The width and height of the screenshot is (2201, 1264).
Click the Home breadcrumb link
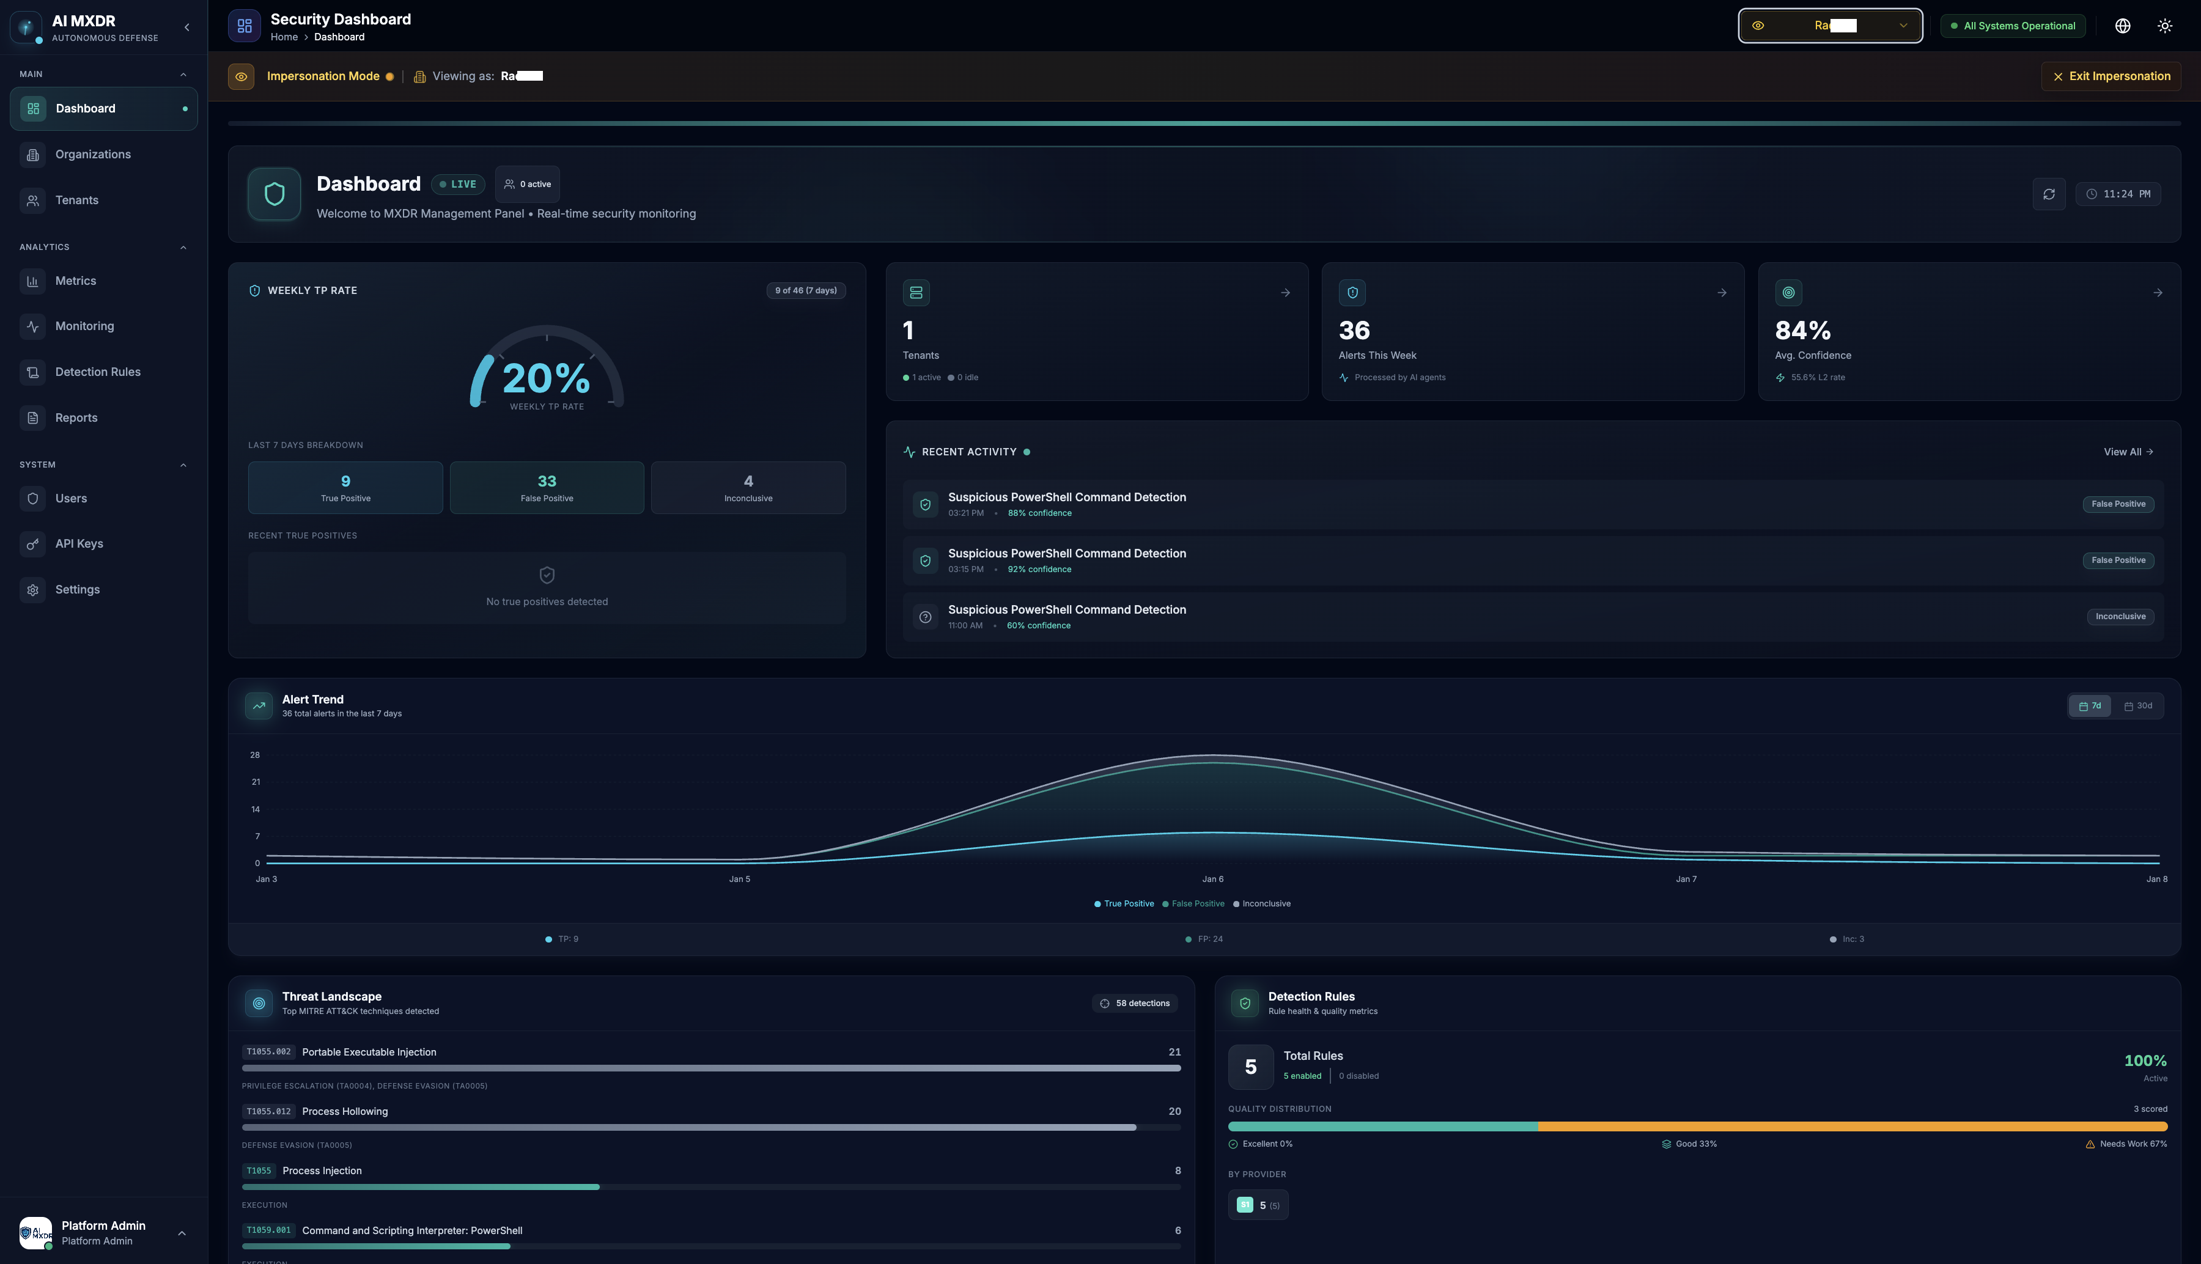284,37
